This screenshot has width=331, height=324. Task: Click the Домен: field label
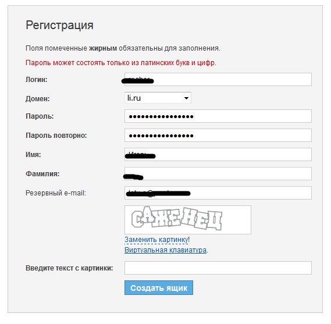pos(38,99)
